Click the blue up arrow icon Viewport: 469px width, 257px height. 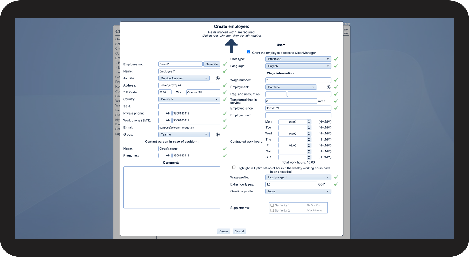[231, 46]
